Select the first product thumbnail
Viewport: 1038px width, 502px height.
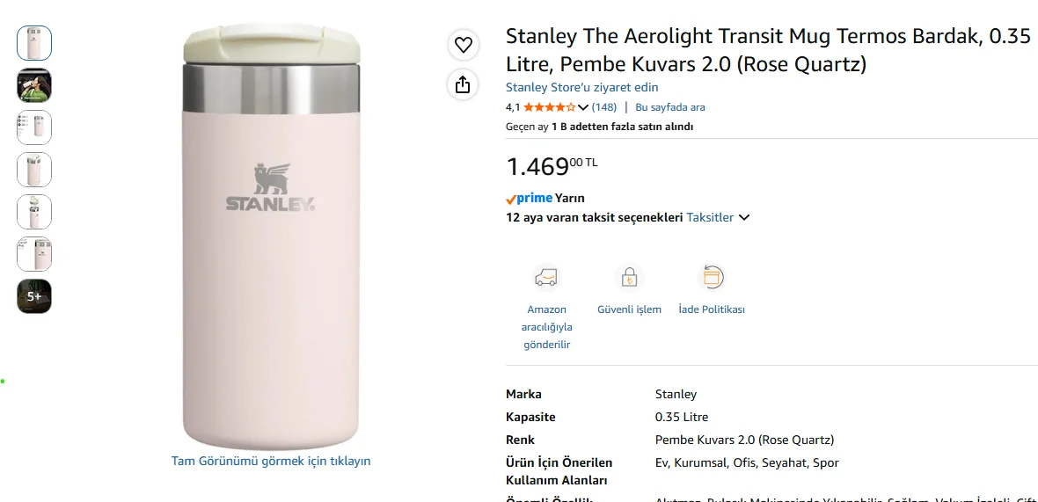coord(33,43)
